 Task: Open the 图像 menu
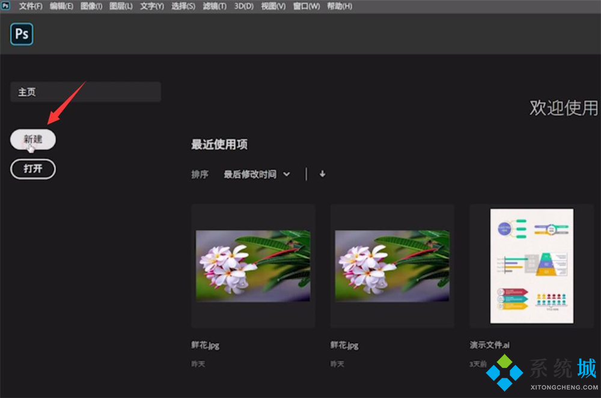point(91,6)
